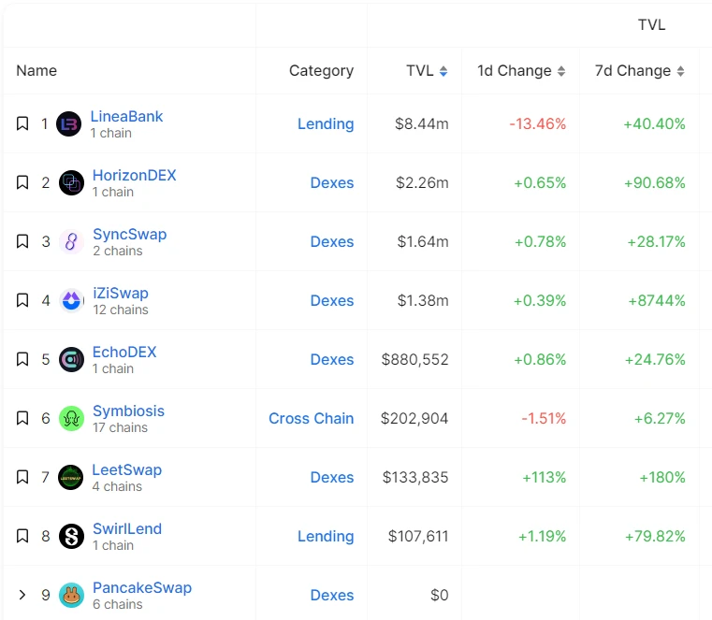Open Dexes category in LeetSwap row

[x=332, y=477]
